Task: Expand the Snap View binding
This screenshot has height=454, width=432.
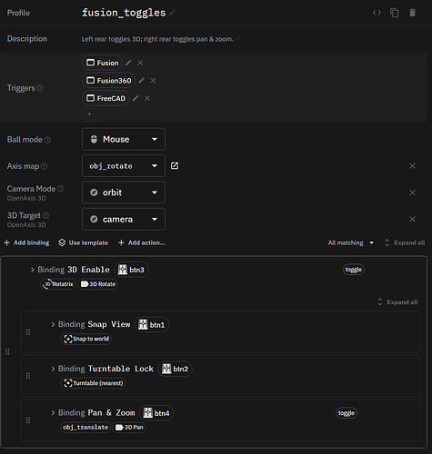Action: 53,324
